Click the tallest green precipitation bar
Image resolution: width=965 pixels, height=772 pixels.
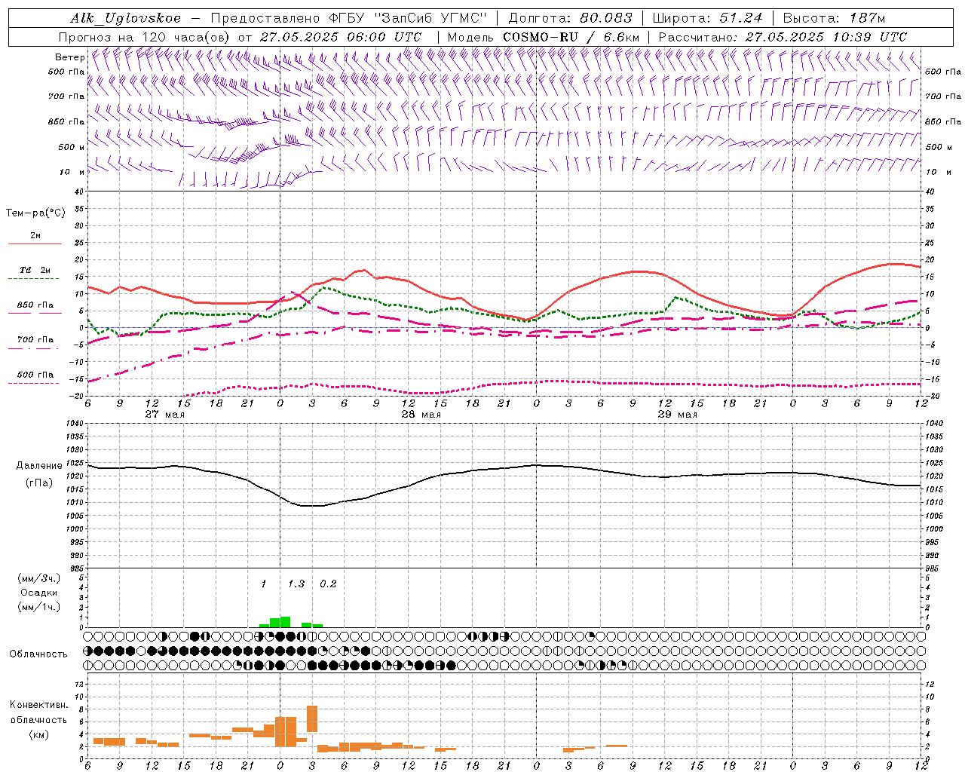285,622
